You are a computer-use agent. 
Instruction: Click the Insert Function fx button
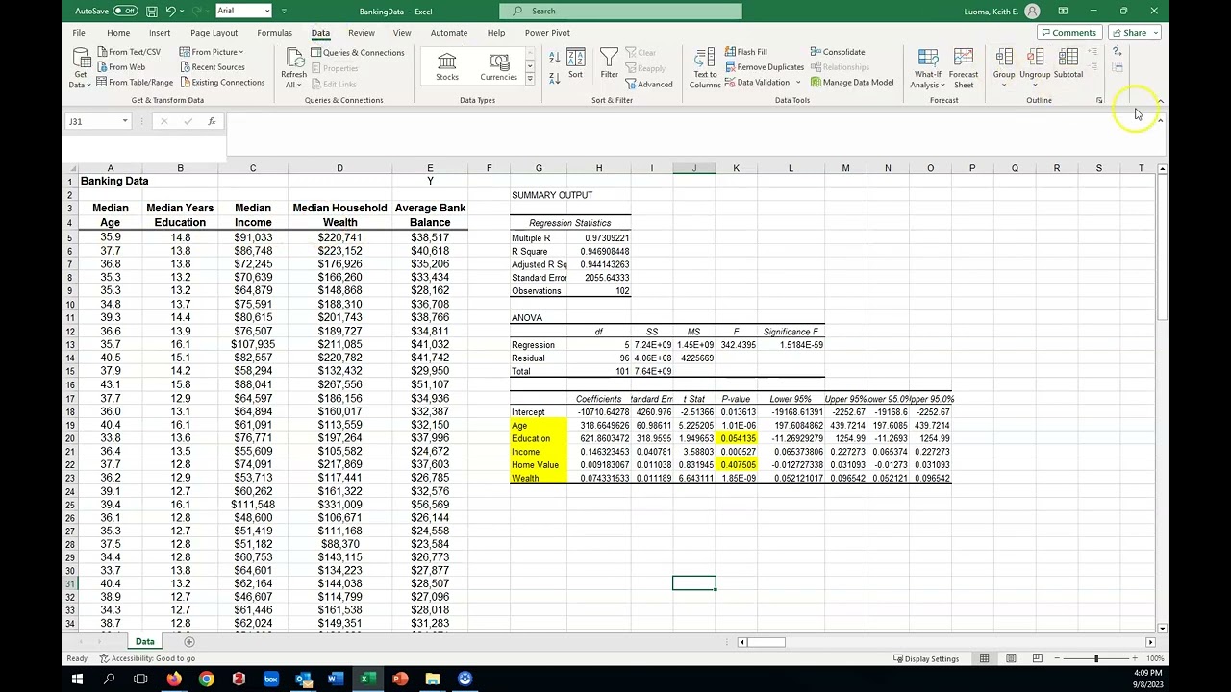[212, 121]
